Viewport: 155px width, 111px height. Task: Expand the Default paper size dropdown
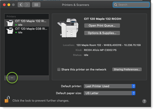(109, 93)
